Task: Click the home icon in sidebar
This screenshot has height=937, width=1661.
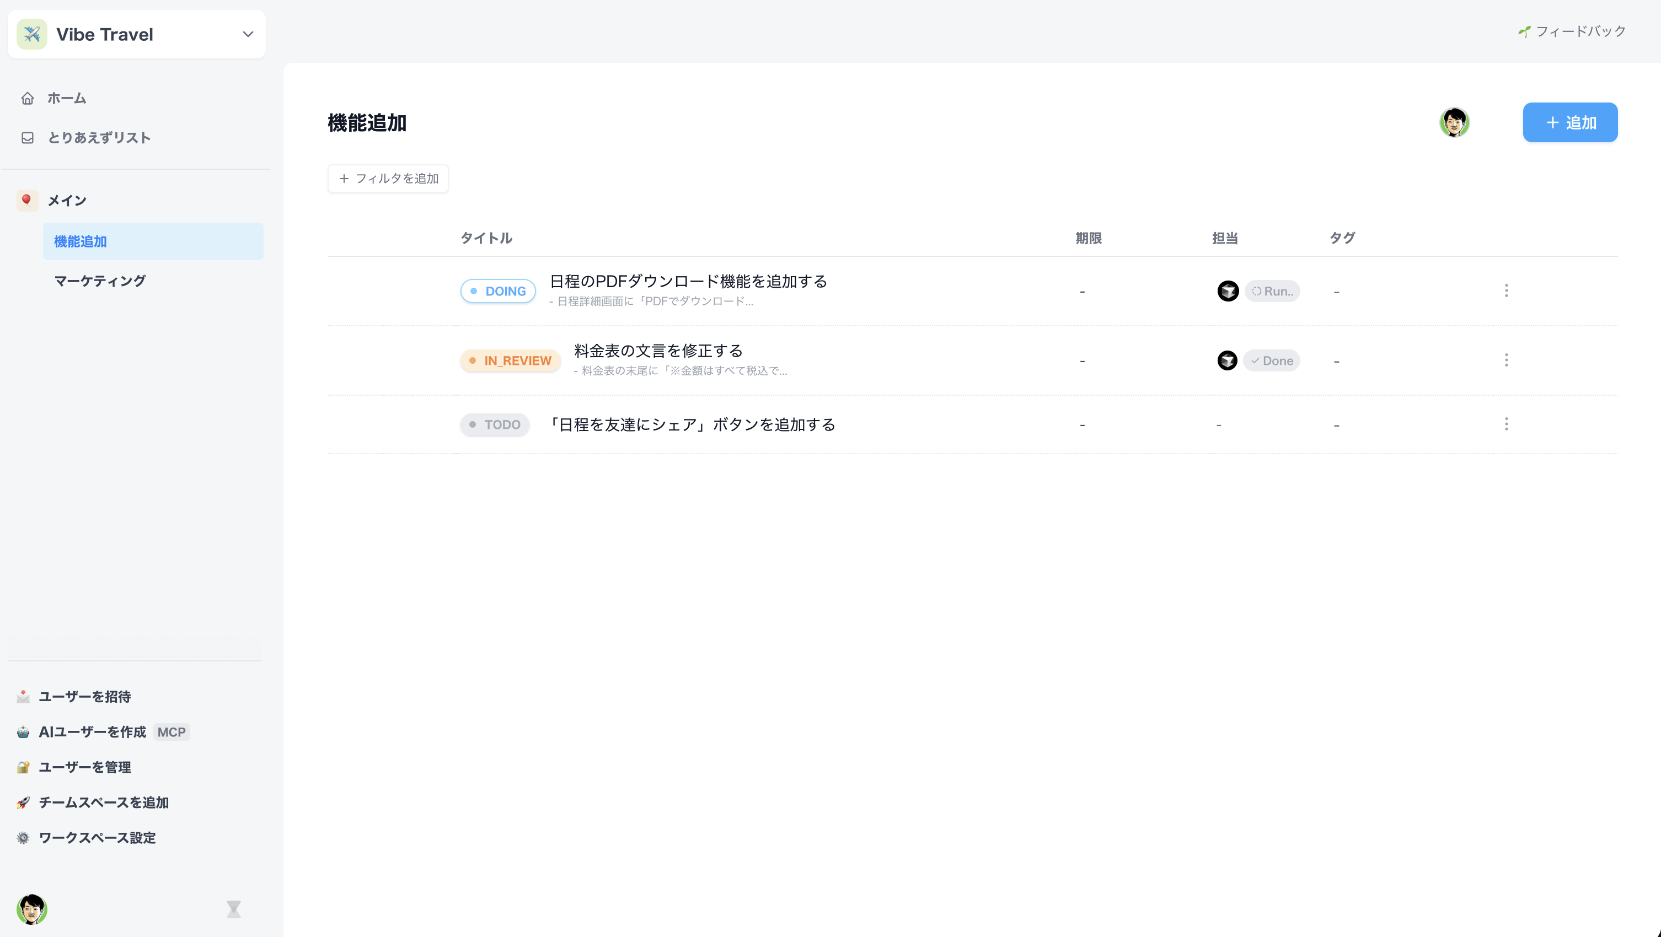Action: click(27, 98)
